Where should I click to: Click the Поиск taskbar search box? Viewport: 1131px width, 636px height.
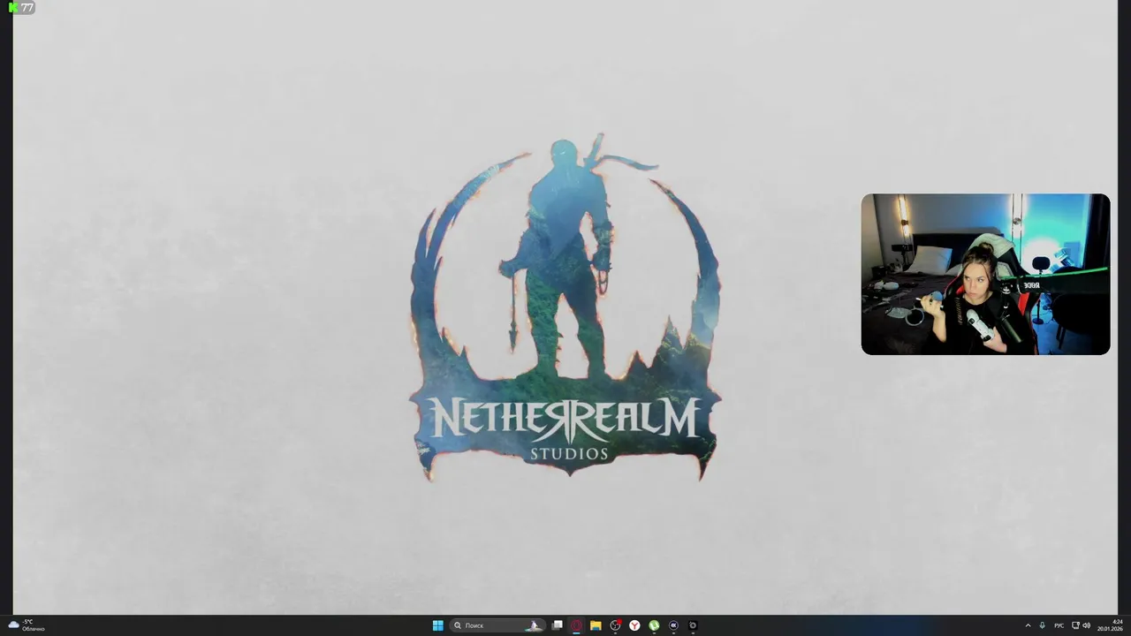[496, 625]
